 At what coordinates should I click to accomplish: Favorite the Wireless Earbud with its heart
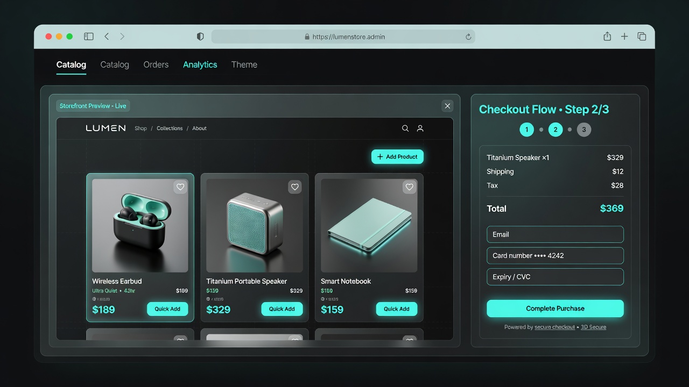coord(180,187)
